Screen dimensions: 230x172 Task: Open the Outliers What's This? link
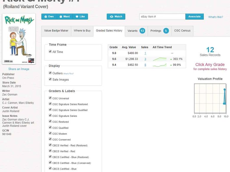[68, 74]
